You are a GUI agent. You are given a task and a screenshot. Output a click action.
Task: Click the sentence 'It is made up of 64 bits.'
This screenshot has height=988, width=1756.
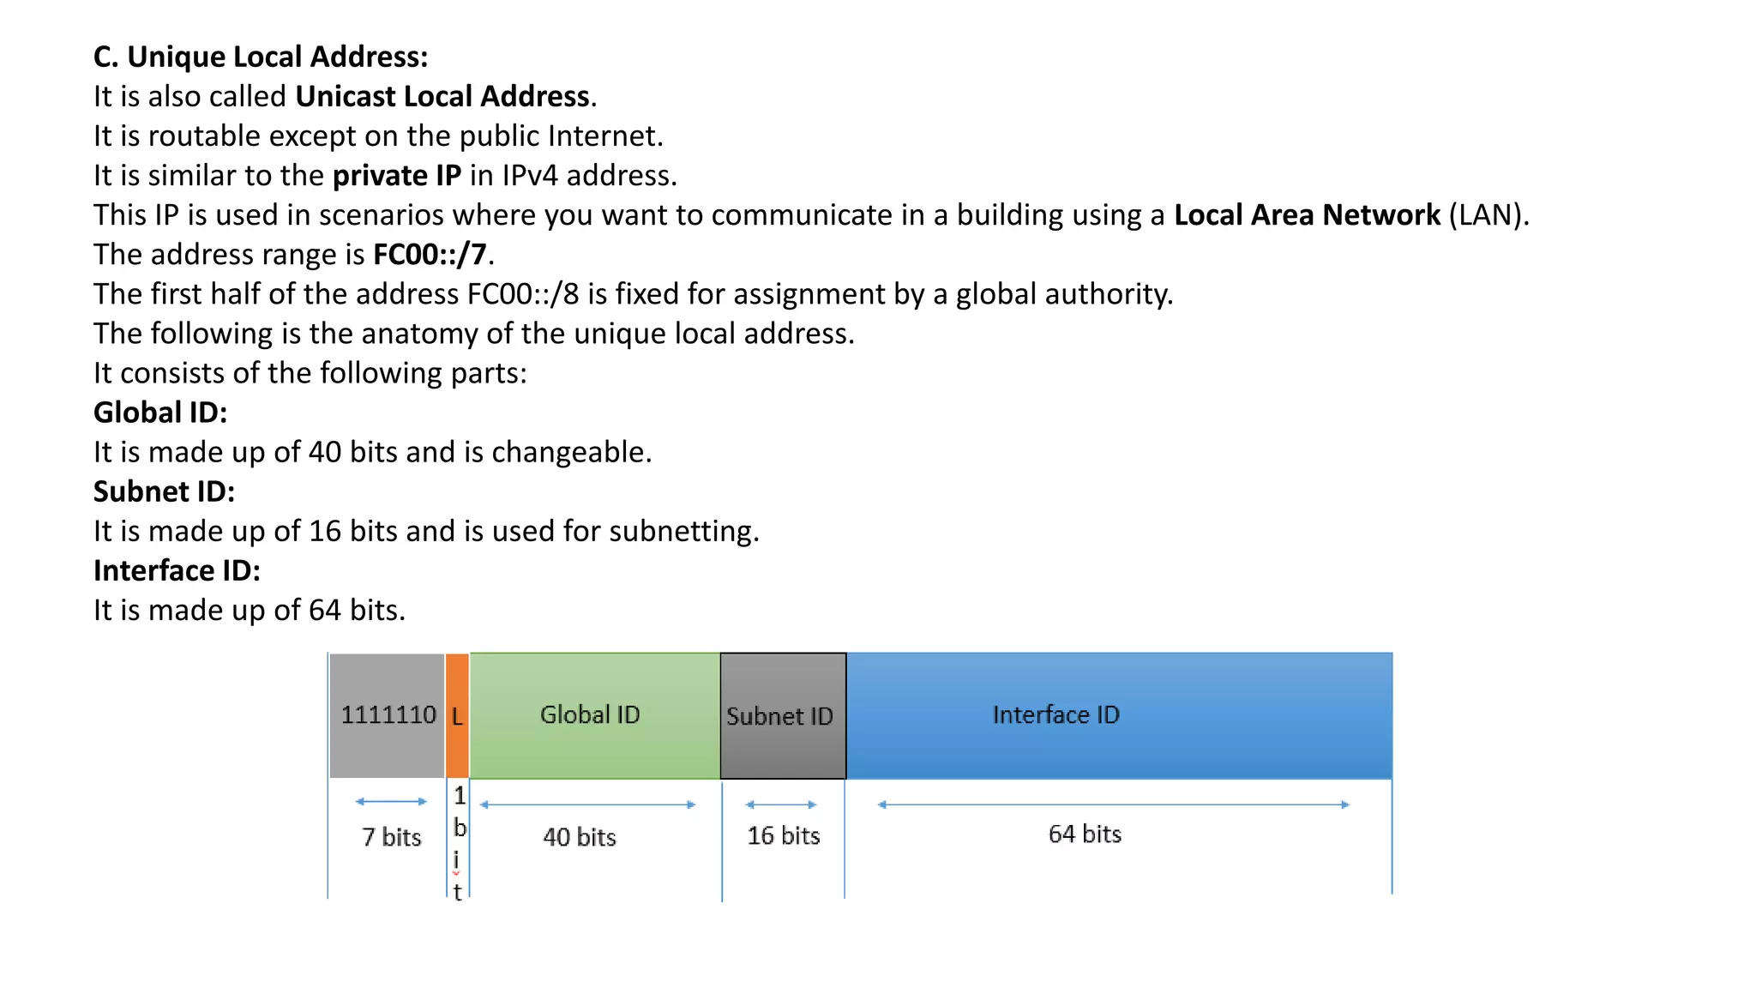(x=250, y=610)
